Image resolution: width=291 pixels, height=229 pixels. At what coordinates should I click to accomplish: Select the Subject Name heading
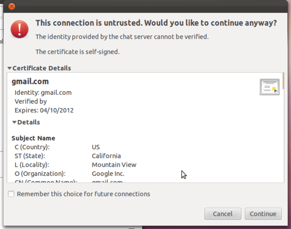point(33,138)
